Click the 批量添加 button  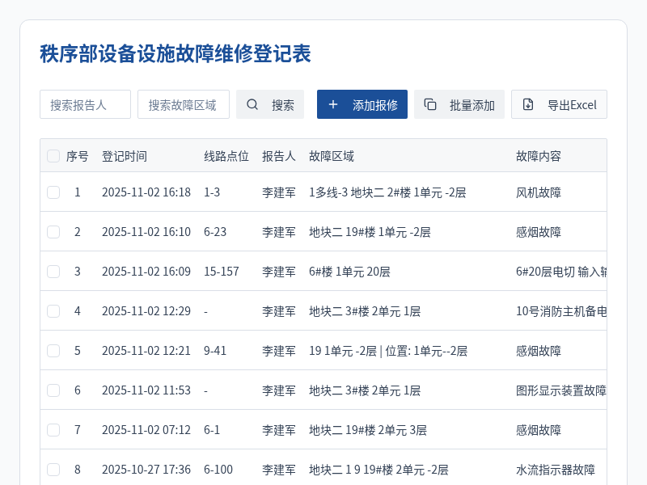coord(459,104)
